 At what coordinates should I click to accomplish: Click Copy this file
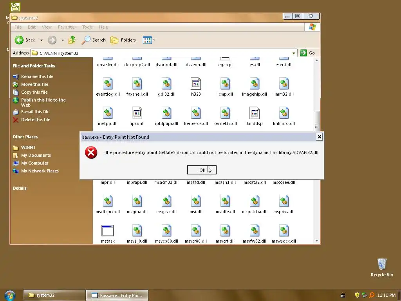pyautogui.click(x=34, y=92)
